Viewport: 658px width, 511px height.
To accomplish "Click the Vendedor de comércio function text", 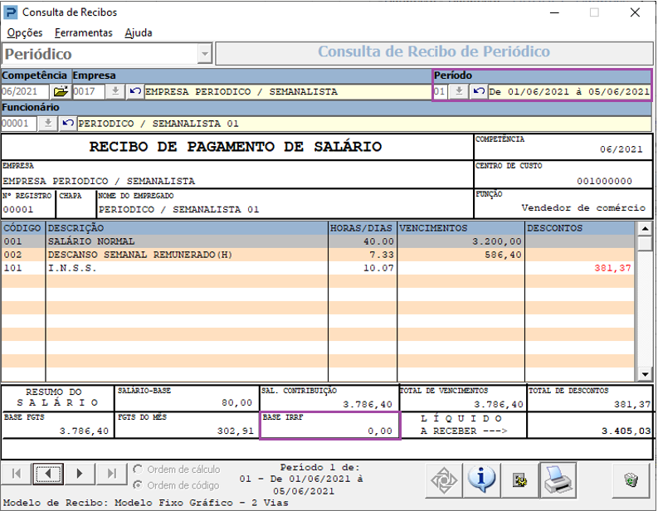I will click(583, 207).
